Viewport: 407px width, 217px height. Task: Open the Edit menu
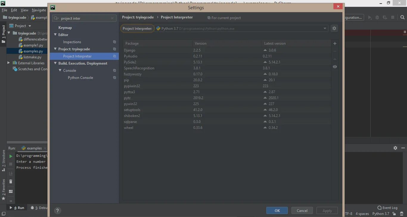coord(14,10)
